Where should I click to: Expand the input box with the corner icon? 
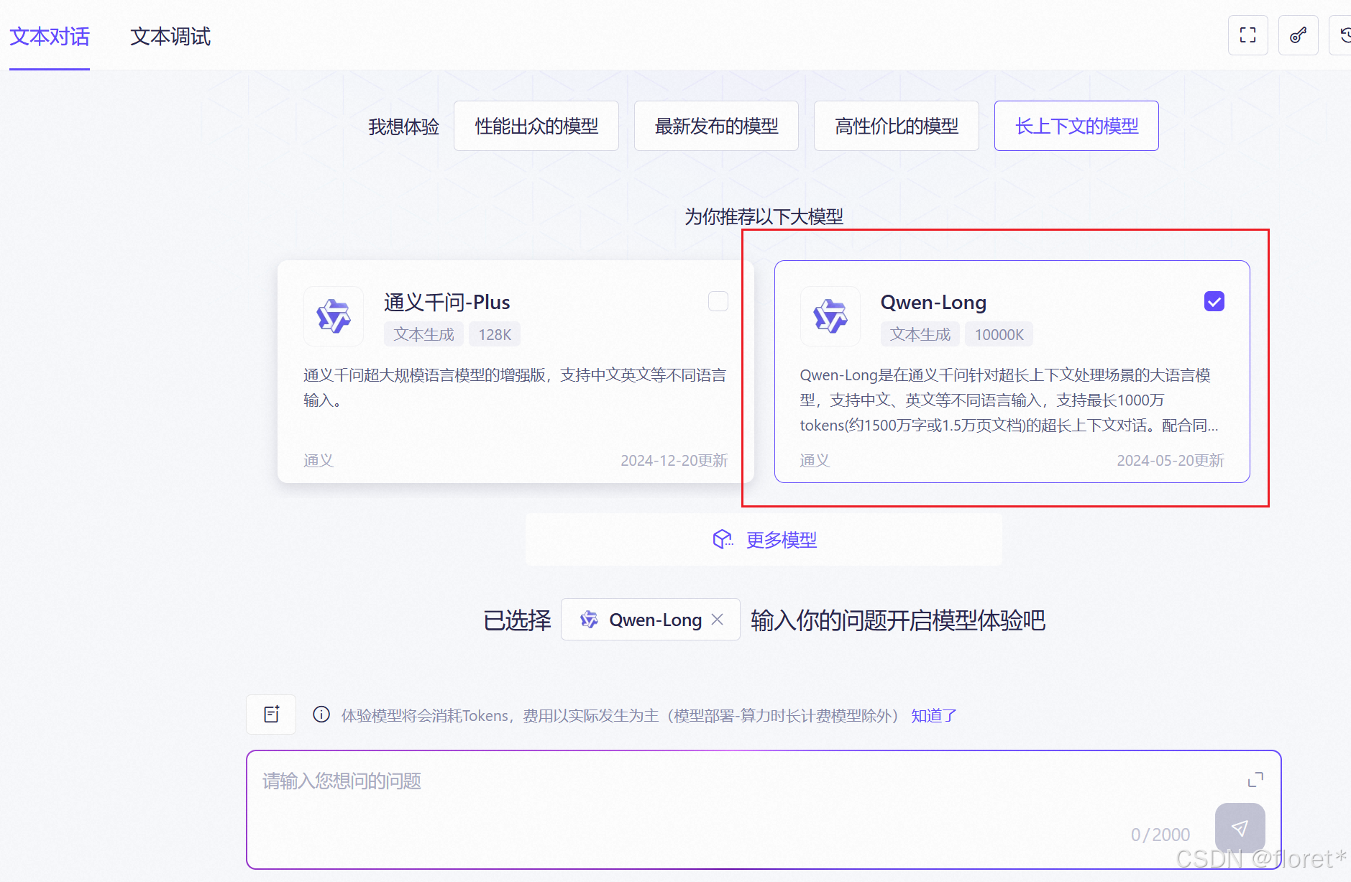point(1255,780)
